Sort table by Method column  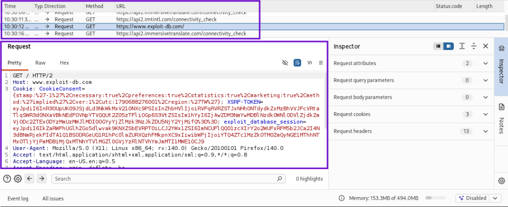[99, 6]
